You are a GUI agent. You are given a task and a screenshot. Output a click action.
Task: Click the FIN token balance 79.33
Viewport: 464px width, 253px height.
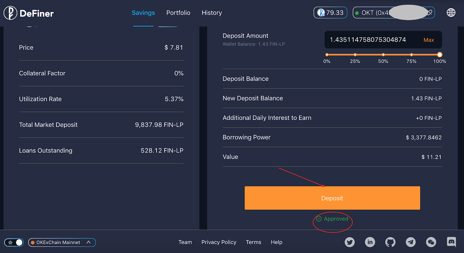pos(330,13)
